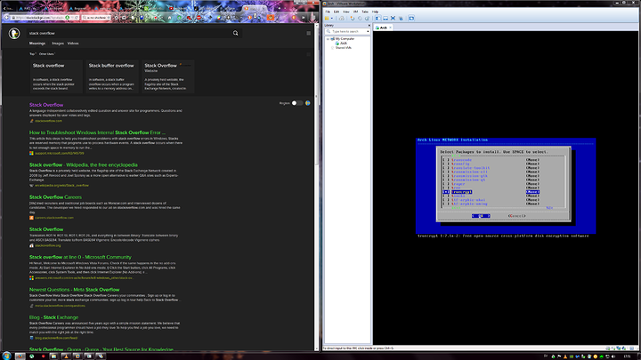This screenshot has width=641, height=360.
Task: Click VMware full screen toolbar icon
Action: click(x=393, y=18)
